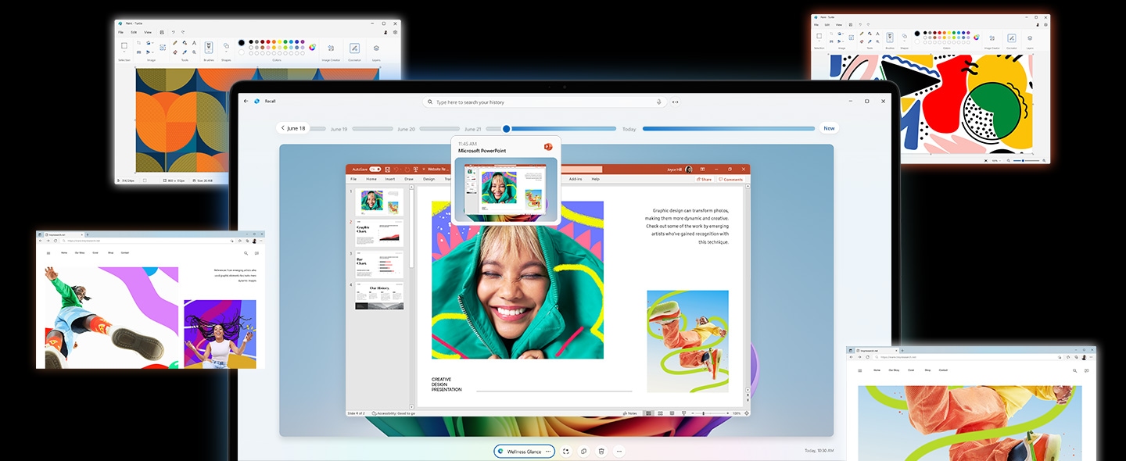Image resolution: width=1126 pixels, height=461 pixels.
Task: Open the Shapes dropdown in Paint
Action: click(227, 53)
